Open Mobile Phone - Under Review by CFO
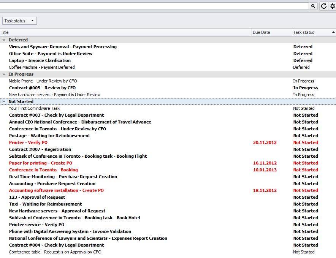This screenshot has height=258, width=336. click(x=43, y=81)
